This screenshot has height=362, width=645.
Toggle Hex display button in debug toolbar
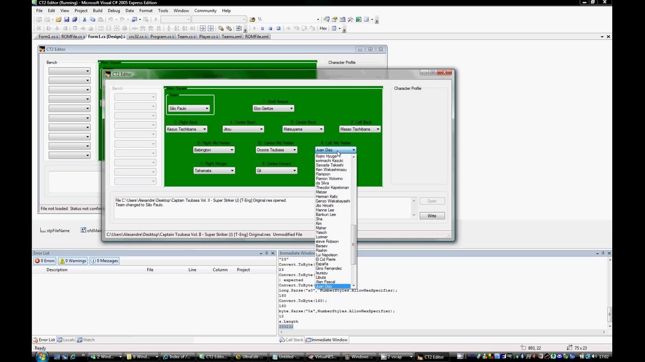point(323,29)
